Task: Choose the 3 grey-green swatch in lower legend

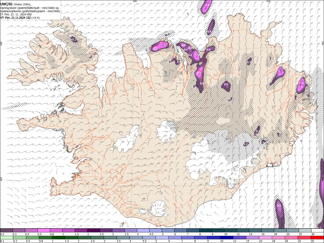Action: pos(110,237)
